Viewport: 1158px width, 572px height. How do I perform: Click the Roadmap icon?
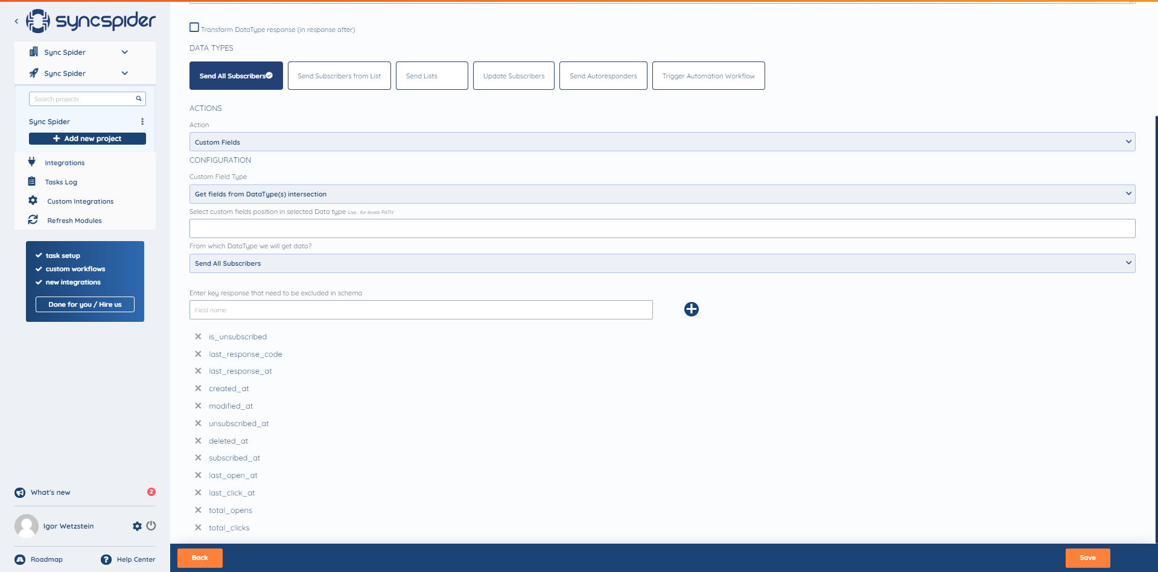pyautogui.click(x=20, y=559)
